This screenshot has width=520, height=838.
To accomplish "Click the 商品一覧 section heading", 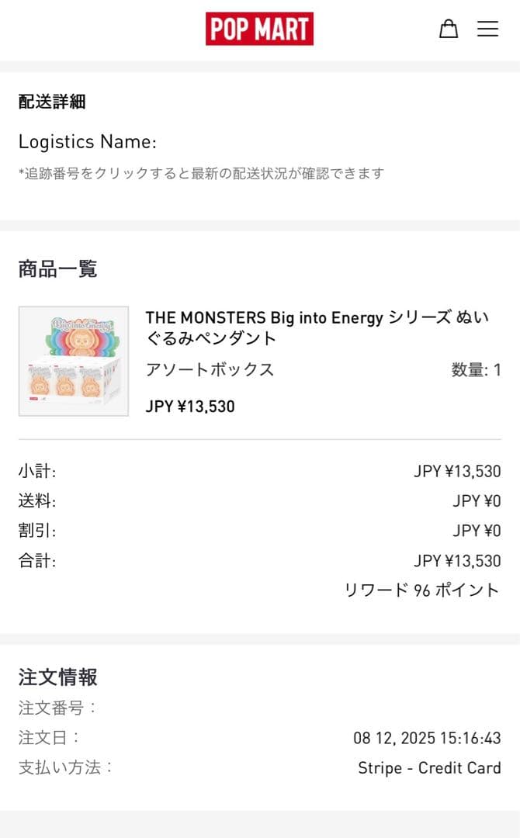I will point(57,269).
